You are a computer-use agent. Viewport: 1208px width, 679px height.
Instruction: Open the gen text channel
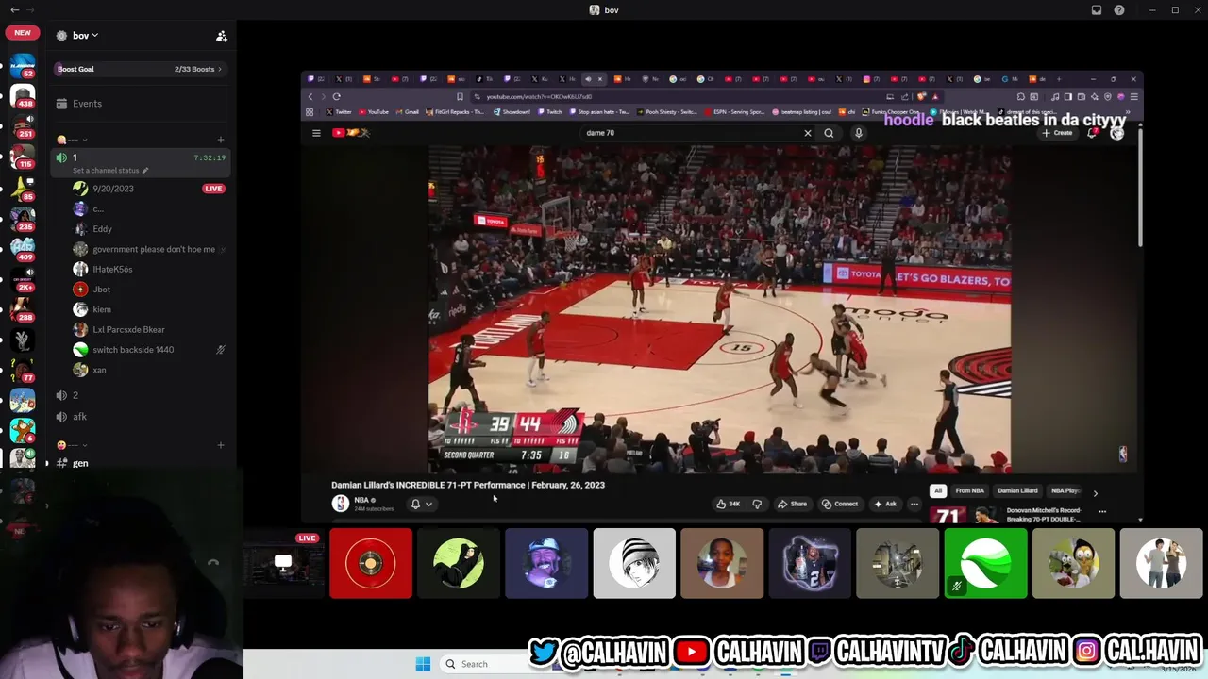pyautogui.click(x=141, y=463)
